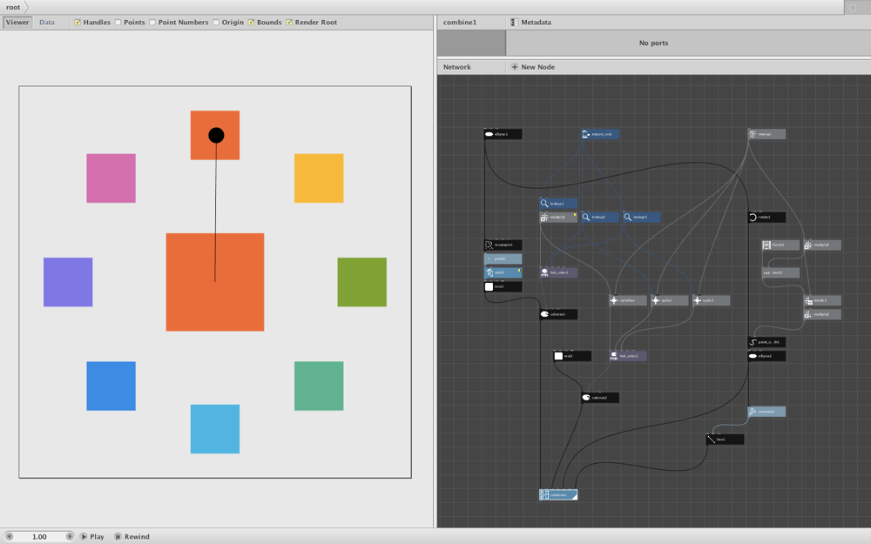
Task: Switch to the Viewer tab
Action: tap(17, 23)
